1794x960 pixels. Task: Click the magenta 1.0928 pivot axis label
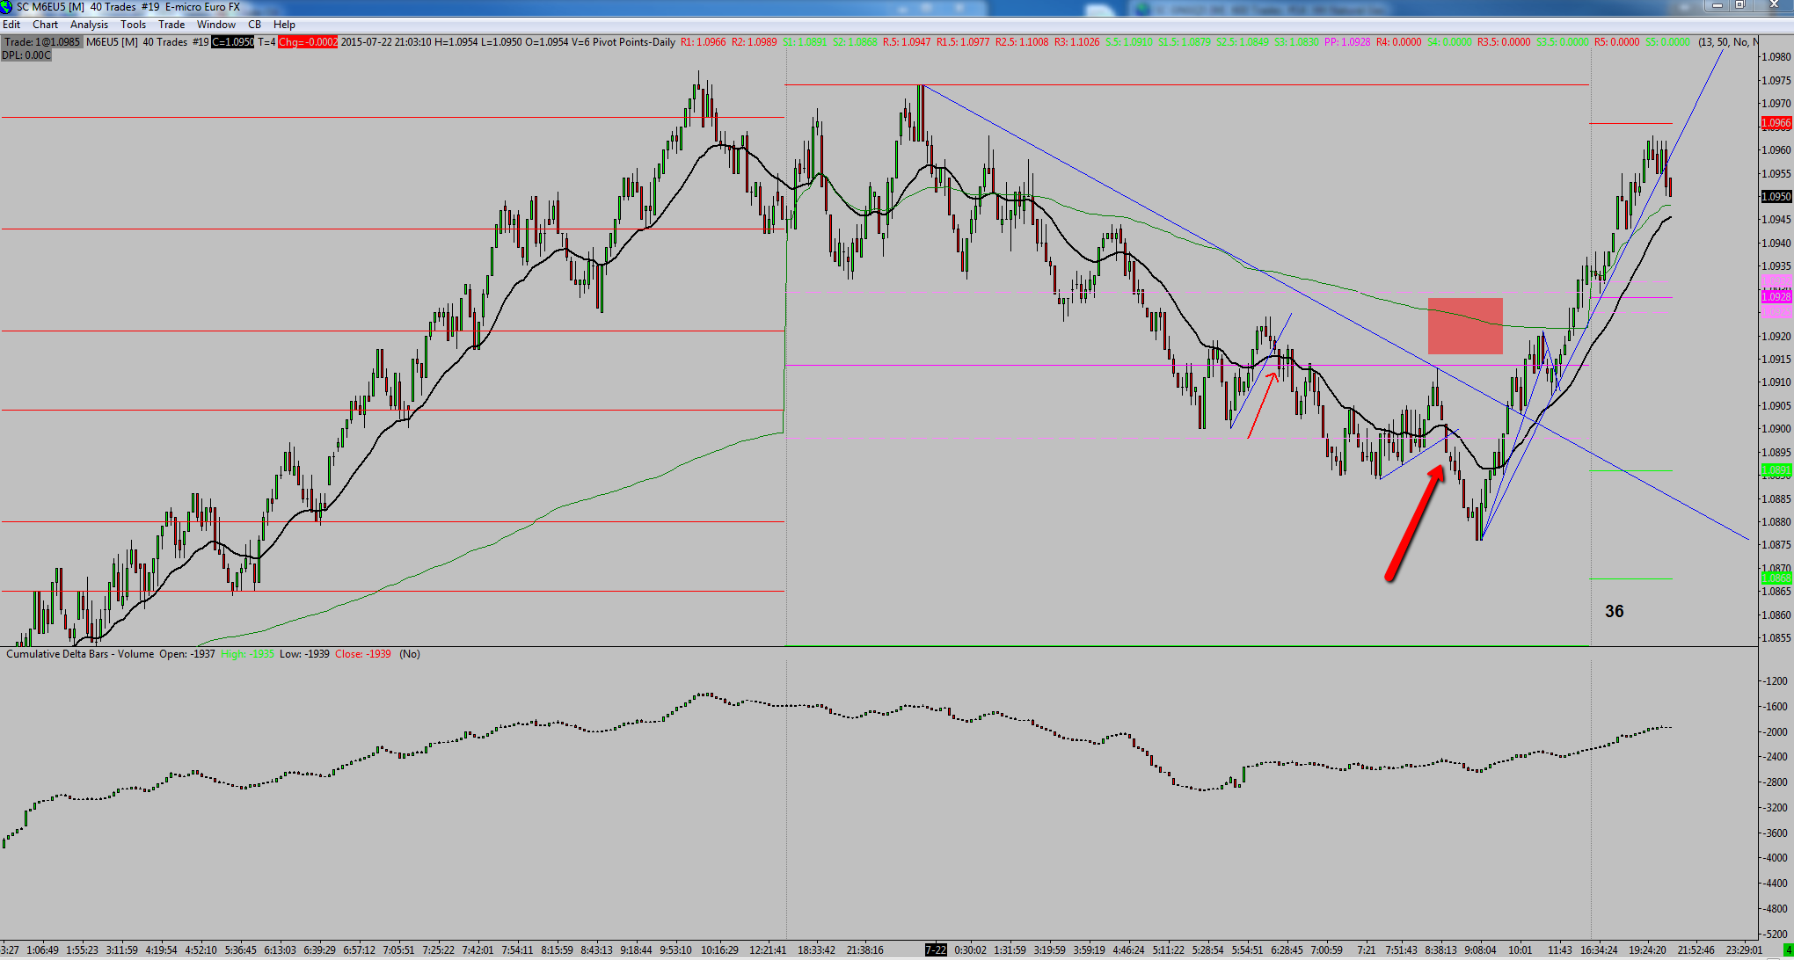pyautogui.click(x=1776, y=297)
